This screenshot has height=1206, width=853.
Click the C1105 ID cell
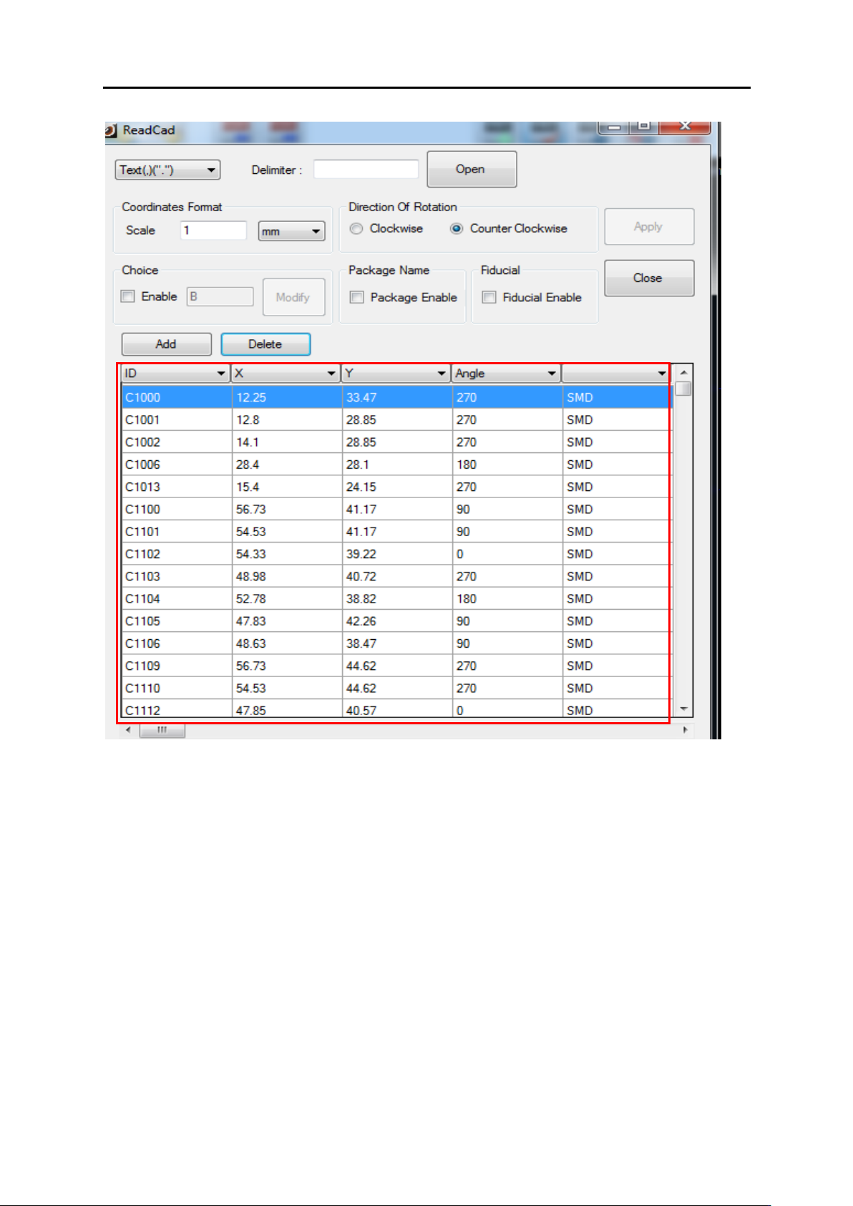(177, 621)
